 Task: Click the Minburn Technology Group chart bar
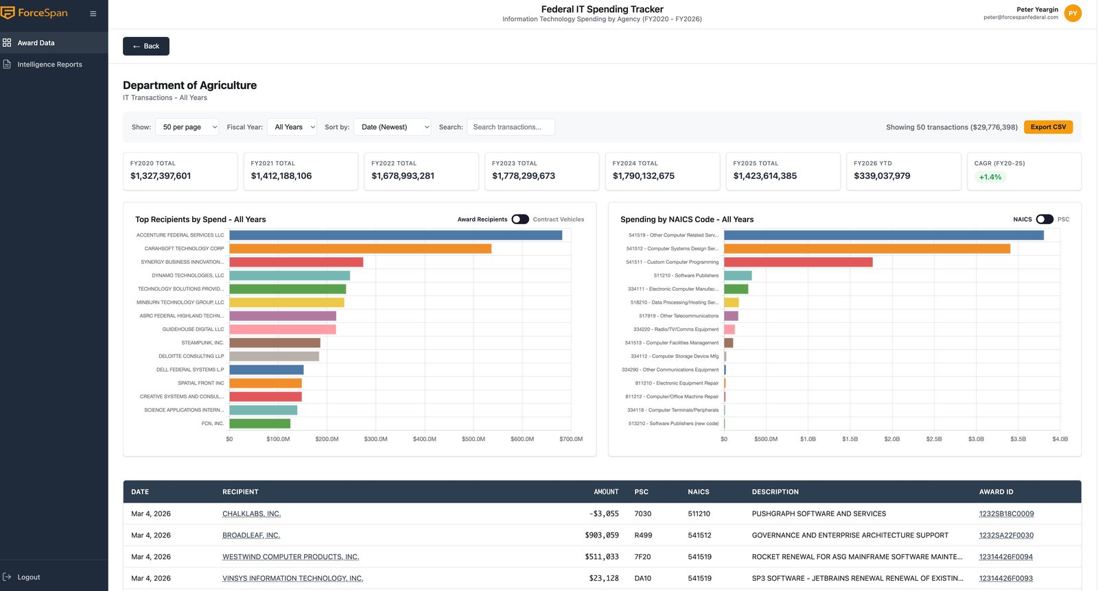pos(287,302)
